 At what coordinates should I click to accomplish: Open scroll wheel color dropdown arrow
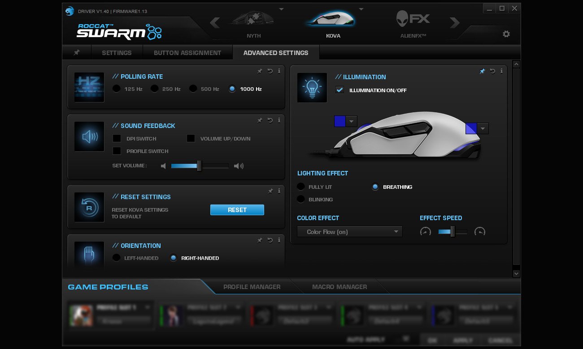coord(352,121)
